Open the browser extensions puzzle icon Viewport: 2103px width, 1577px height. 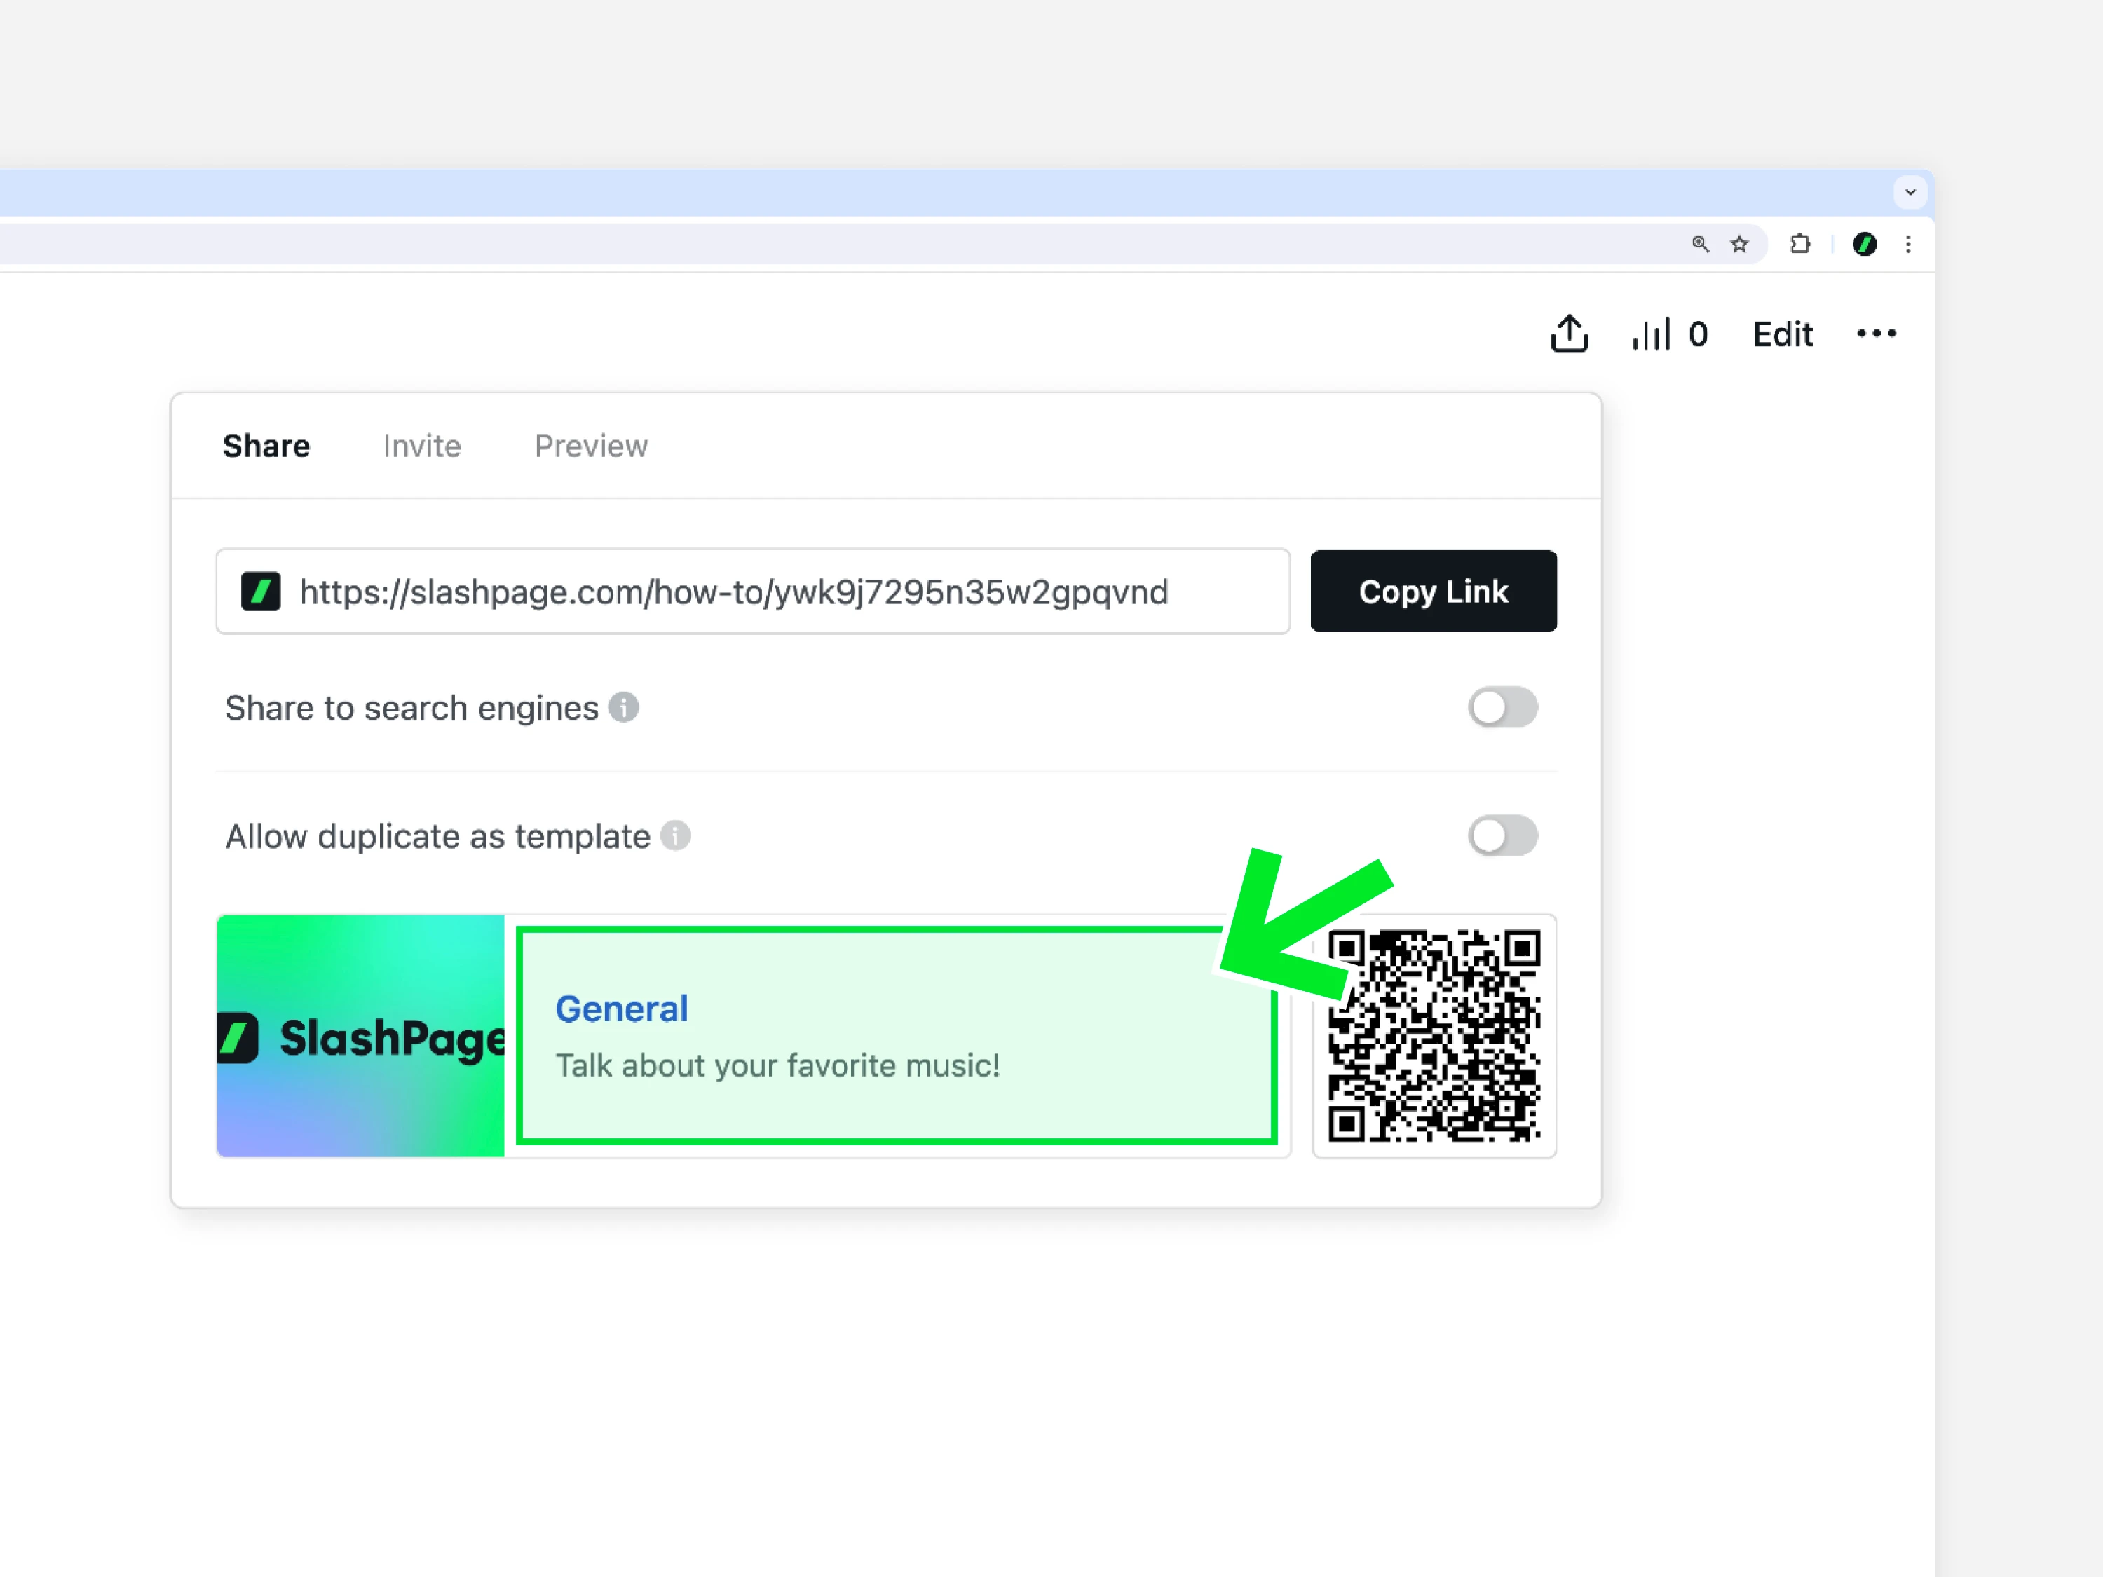click(1799, 245)
